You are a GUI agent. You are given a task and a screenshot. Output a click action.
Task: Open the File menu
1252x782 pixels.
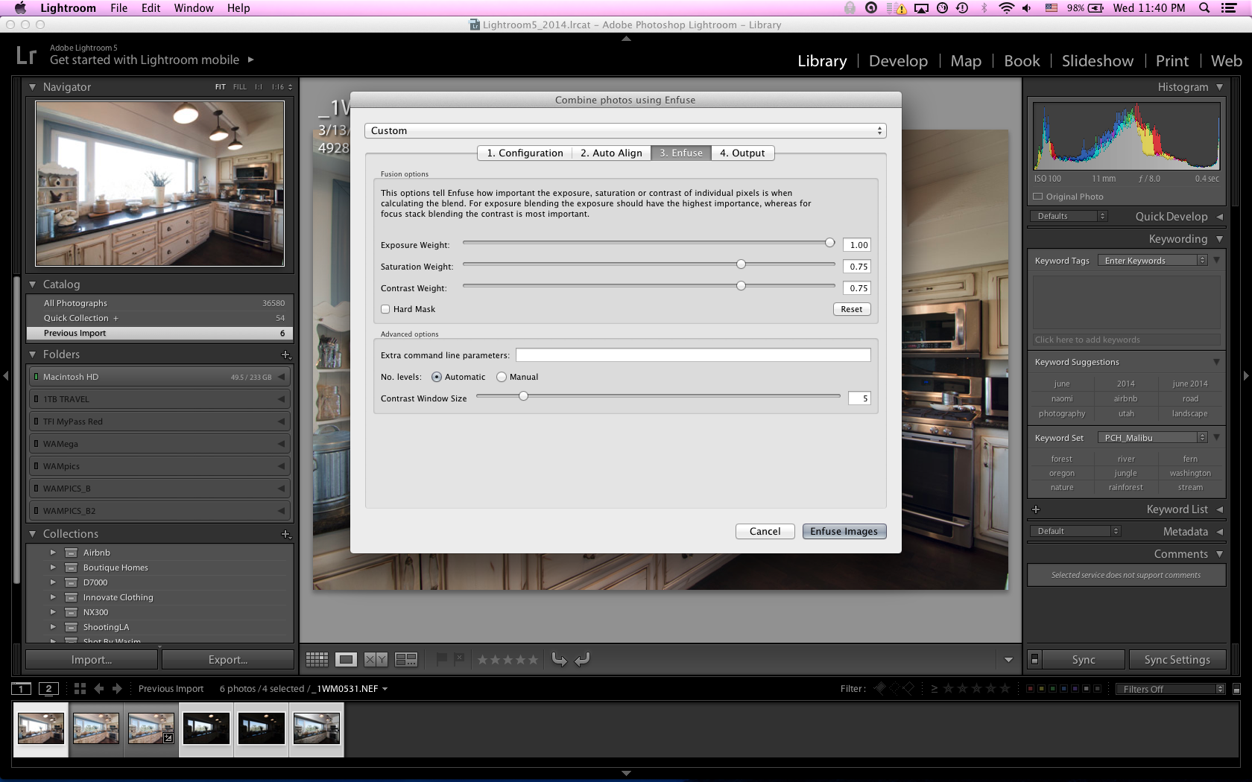pos(118,8)
